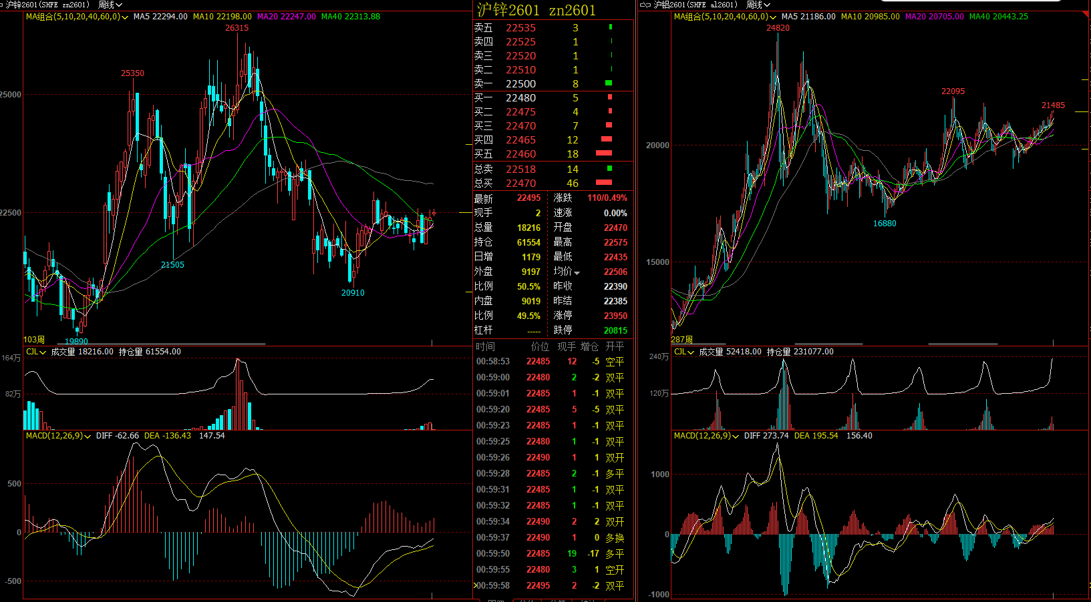Click the 开平 column header in tick list

615,346
